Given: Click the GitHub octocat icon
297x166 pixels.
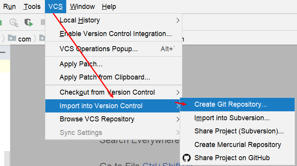Looking at the screenshot, I should 187,158.
